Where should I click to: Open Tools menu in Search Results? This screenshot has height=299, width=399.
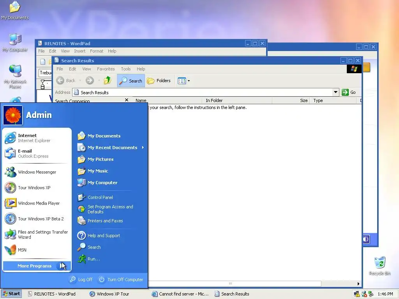(x=126, y=69)
